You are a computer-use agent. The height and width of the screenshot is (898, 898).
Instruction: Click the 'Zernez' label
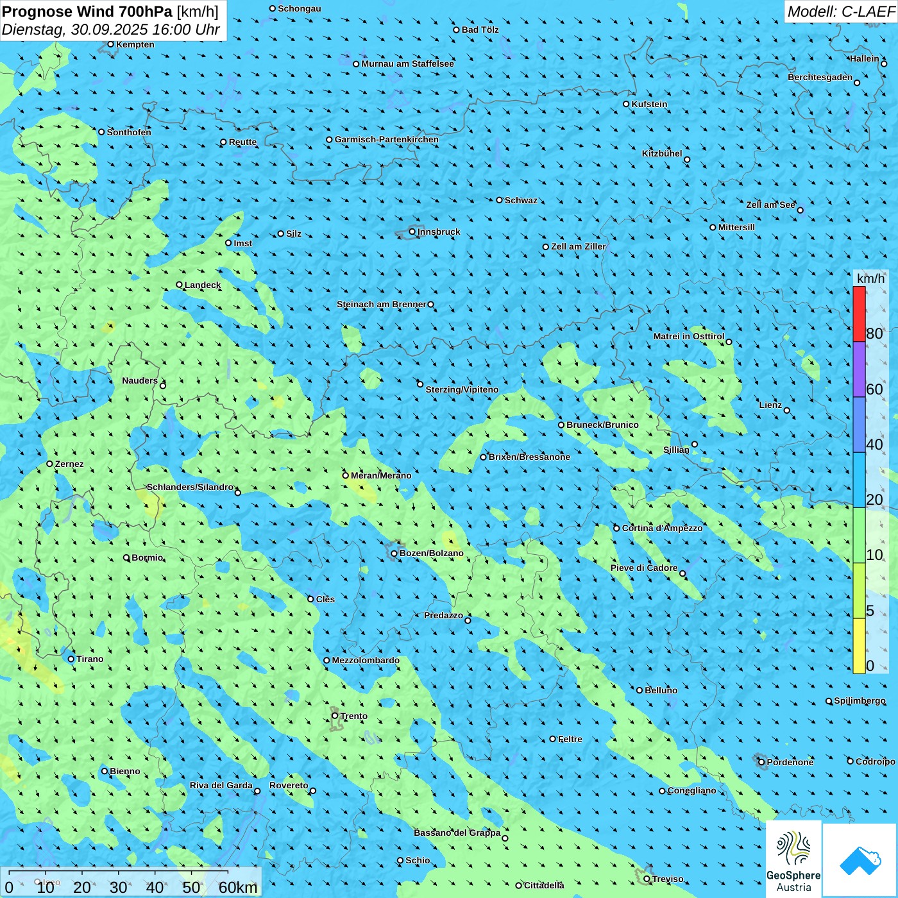tap(69, 464)
